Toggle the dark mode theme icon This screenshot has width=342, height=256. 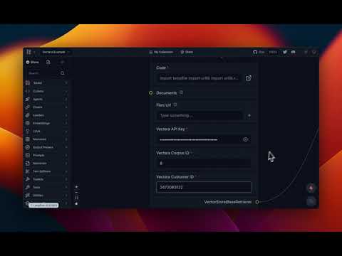pos(306,52)
